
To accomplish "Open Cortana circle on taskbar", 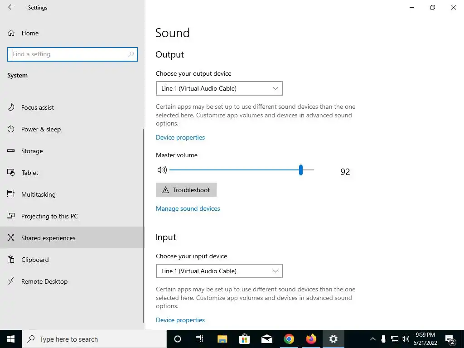I will (x=177, y=339).
